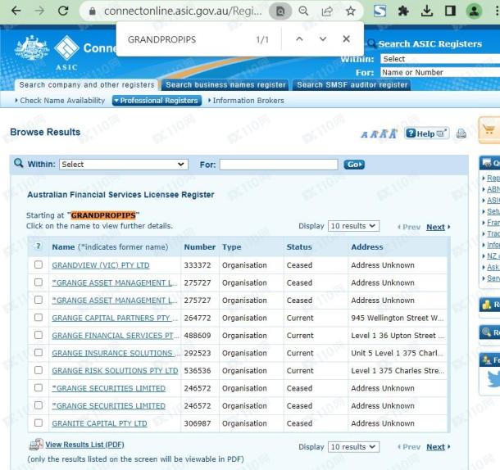Open the shopping cart icon
Image resolution: width=500 pixels, height=470 pixels.
point(489,129)
